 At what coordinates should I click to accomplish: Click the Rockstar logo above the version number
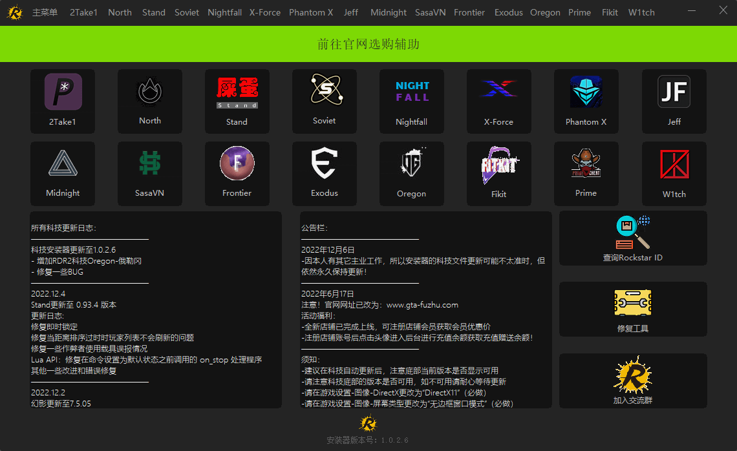[x=368, y=423]
